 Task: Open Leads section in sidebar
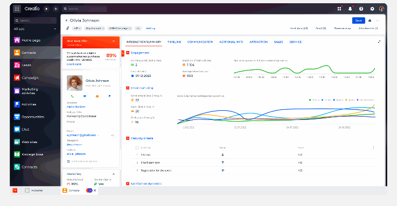pos(35,65)
